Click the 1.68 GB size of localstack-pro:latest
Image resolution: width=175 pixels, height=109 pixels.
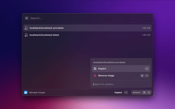146,28
